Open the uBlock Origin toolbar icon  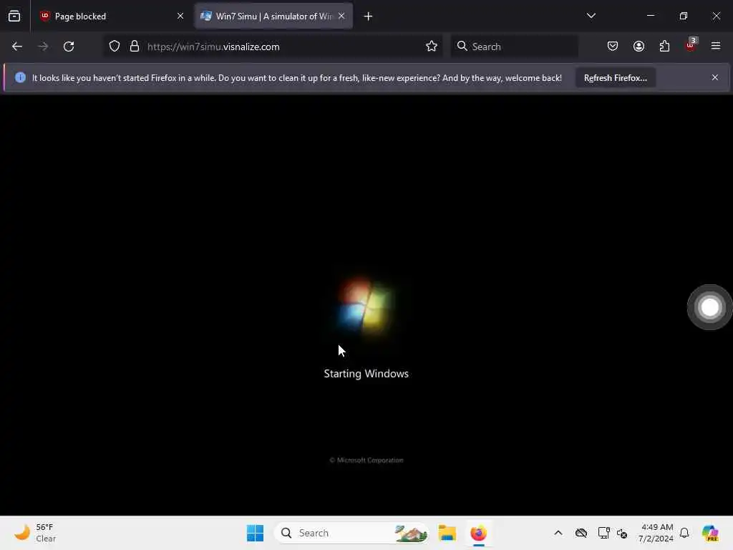coord(691,45)
